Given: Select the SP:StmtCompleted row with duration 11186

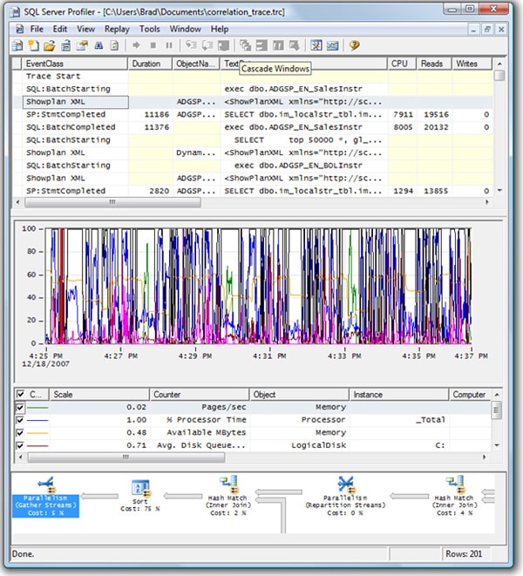Looking at the screenshot, I should pos(254,115).
